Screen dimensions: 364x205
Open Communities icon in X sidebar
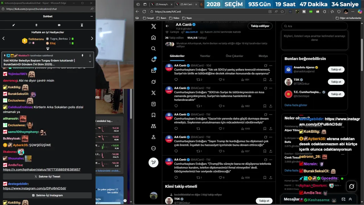point(154,126)
